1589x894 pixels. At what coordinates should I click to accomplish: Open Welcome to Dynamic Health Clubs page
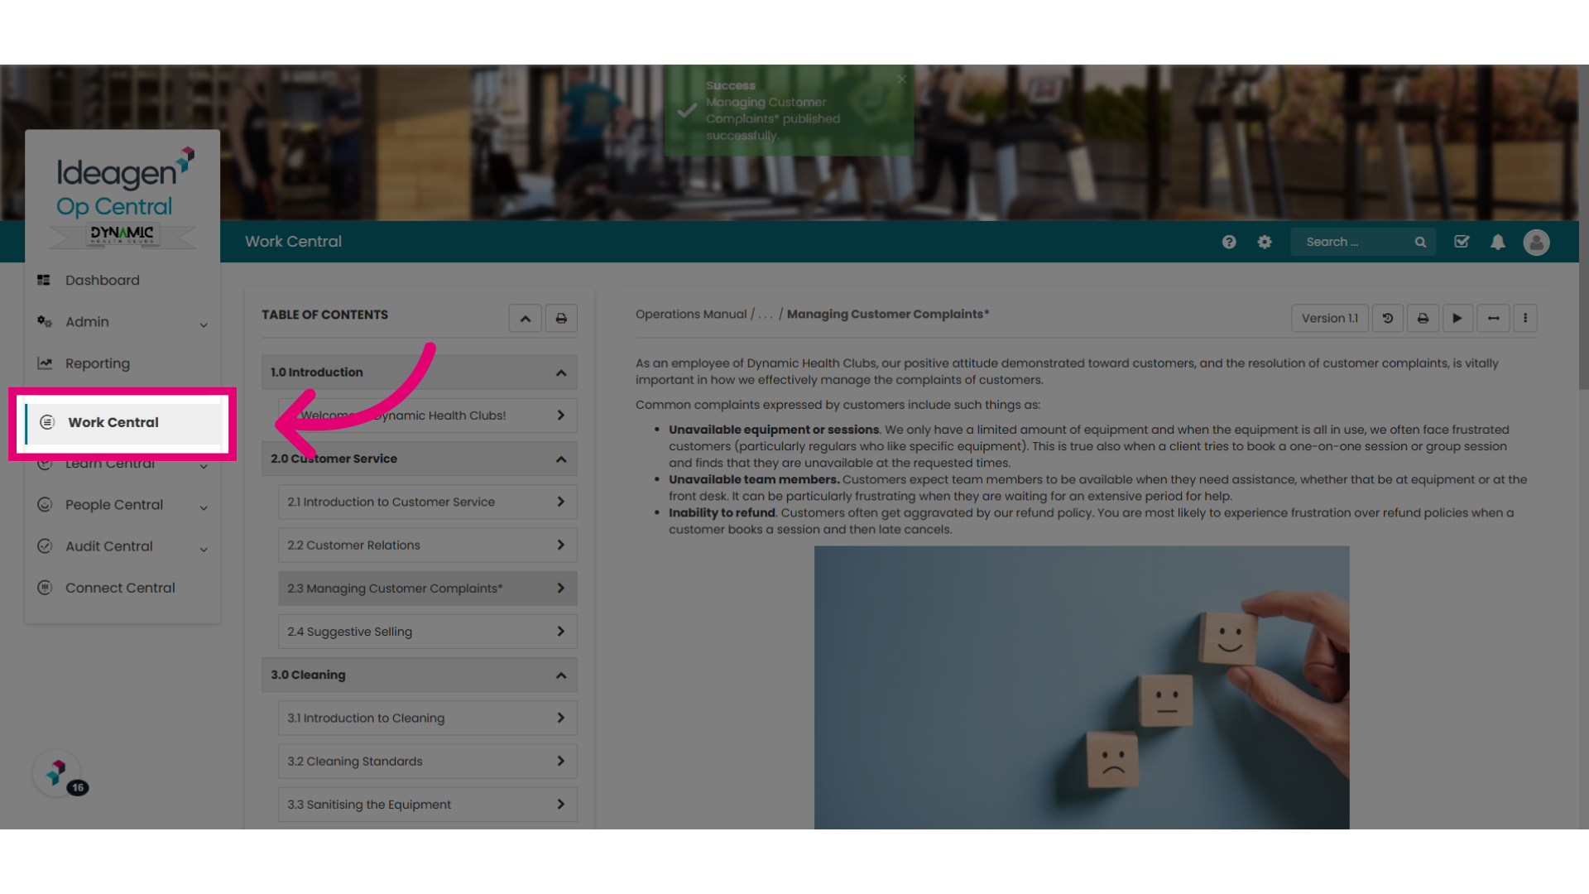coord(428,416)
